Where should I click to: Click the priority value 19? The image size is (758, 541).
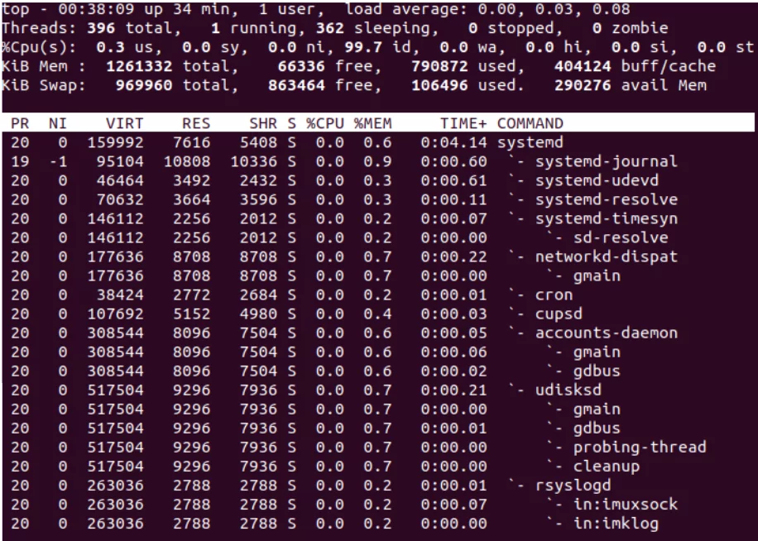21,161
